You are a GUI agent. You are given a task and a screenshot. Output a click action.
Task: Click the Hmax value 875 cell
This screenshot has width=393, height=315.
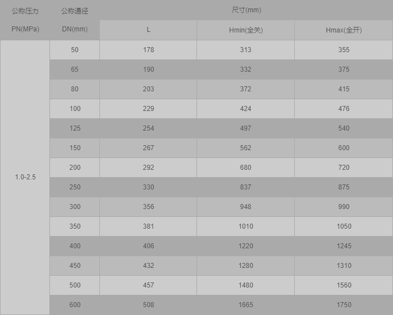(344, 187)
